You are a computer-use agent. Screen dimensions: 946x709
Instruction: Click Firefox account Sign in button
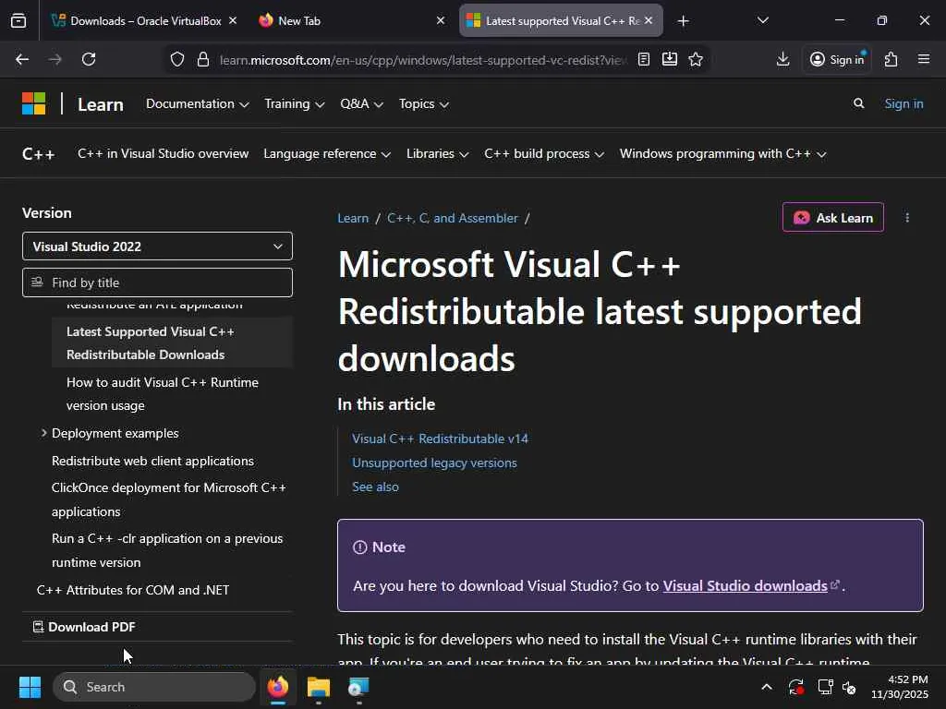pos(837,59)
